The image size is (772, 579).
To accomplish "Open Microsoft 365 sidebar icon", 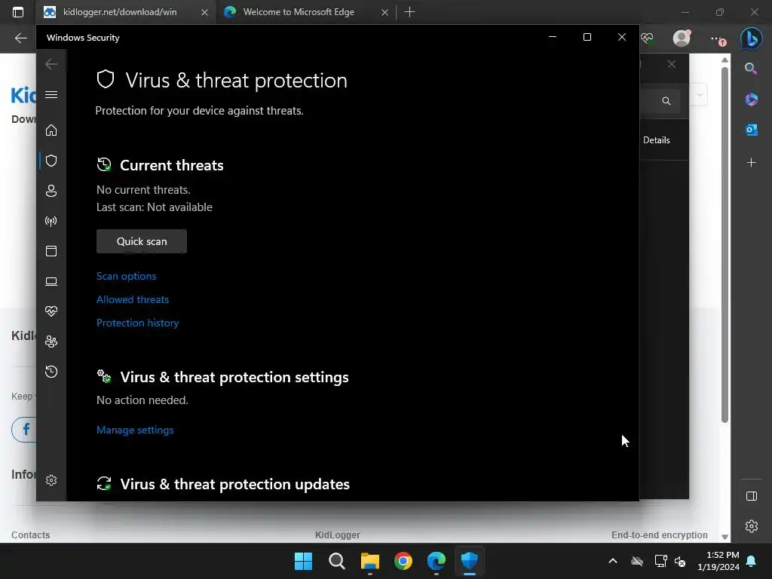I will pos(751,99).
